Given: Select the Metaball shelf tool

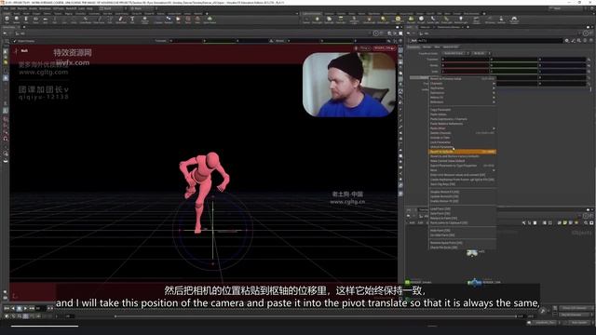Looking at the screenshot, I should tap(169, 20).
